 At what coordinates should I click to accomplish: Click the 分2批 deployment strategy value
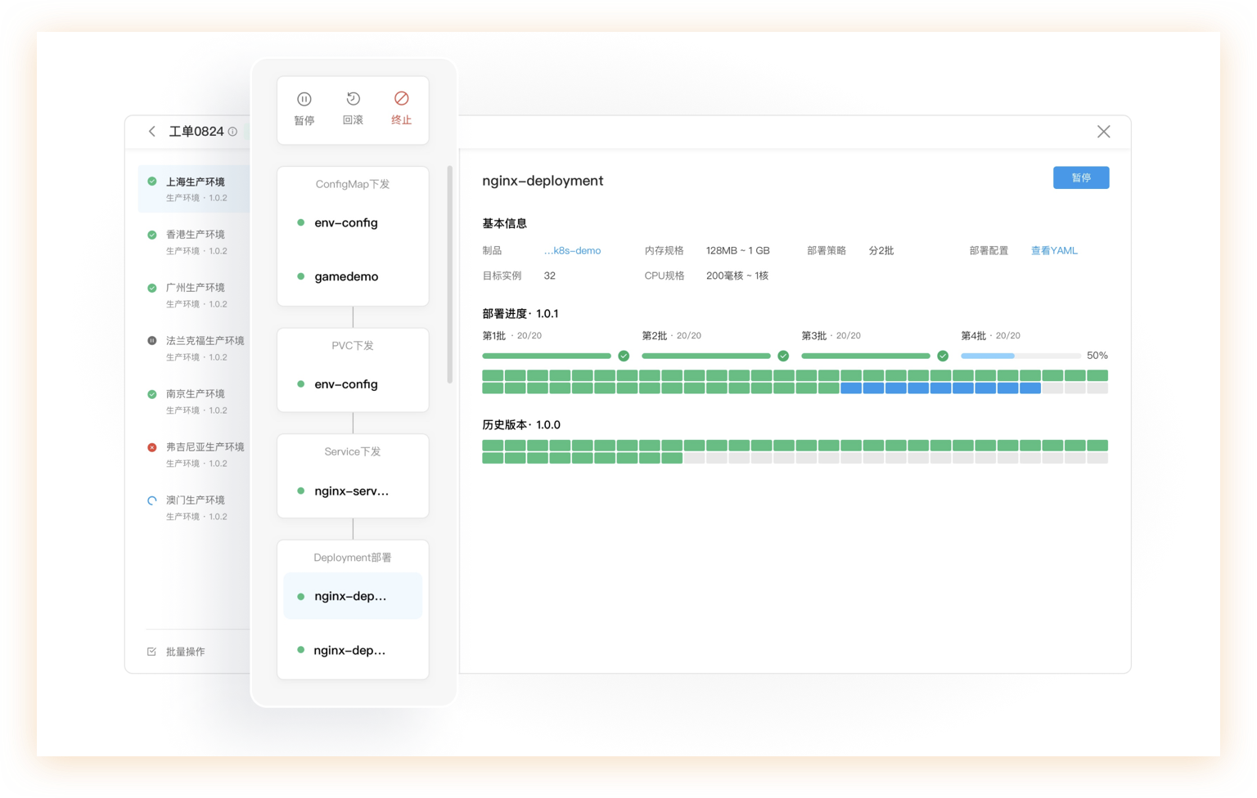881,251
